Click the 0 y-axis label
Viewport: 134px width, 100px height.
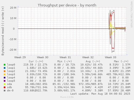14,29
